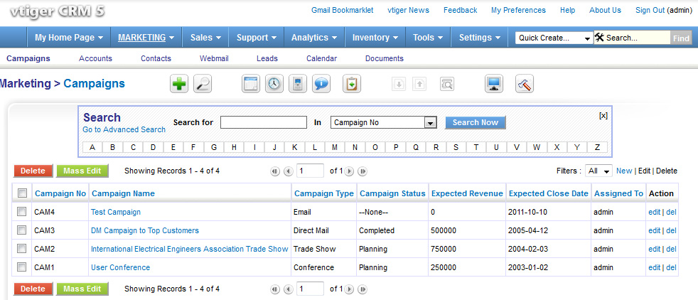Image resolution: width=698 pixels, height=300 pixels.
Task: Open the Filters All dropdown
Action: pyautogui.click(x=598, y=171)
